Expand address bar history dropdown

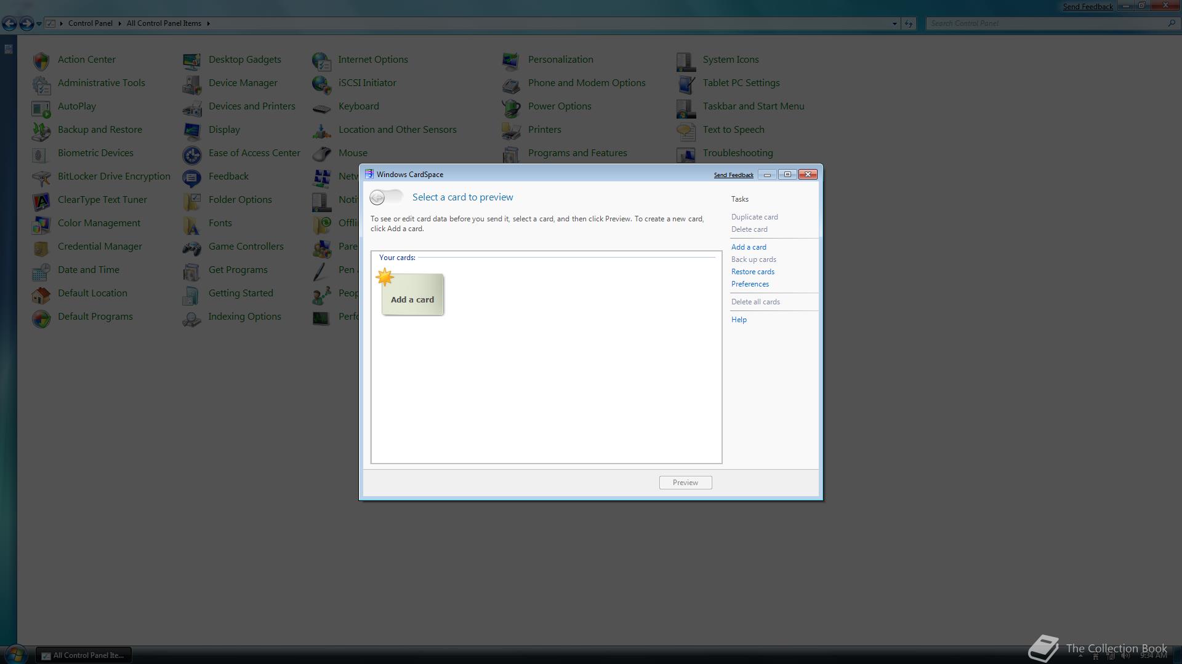pos(894,23)
